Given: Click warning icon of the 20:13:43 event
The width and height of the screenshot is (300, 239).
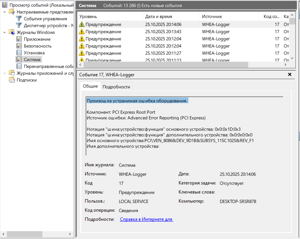Looking at the screenshot, I should [x=82, y=31].
